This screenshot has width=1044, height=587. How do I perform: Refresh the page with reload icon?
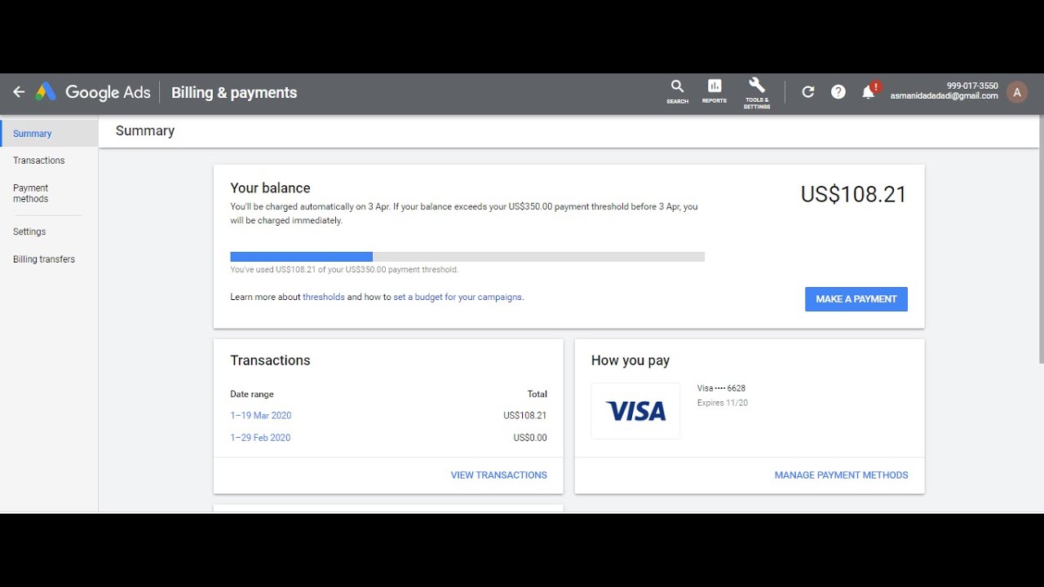[808, 92]
